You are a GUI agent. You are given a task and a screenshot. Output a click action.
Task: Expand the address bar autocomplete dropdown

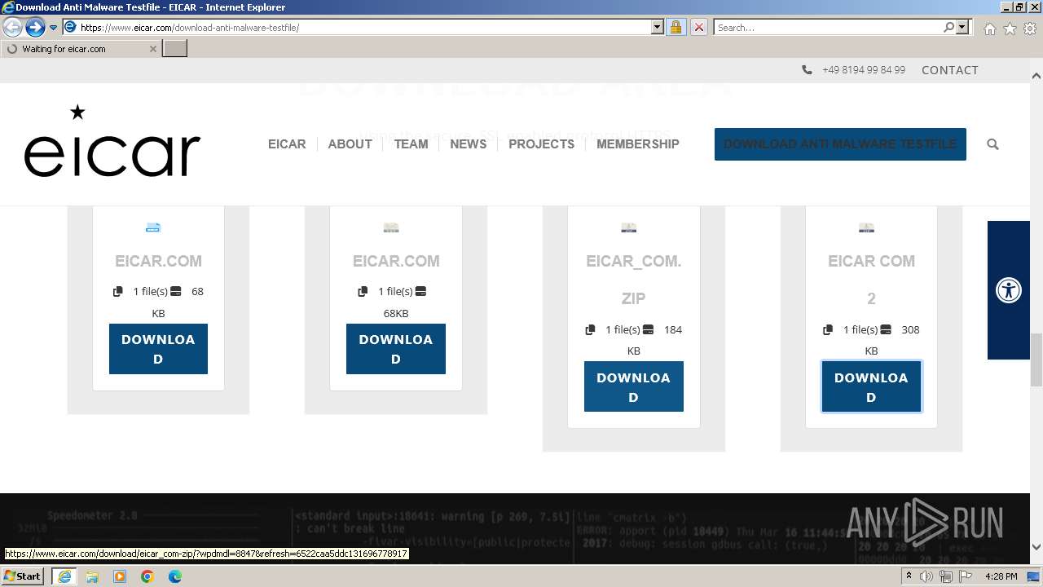tap(658, 27)
